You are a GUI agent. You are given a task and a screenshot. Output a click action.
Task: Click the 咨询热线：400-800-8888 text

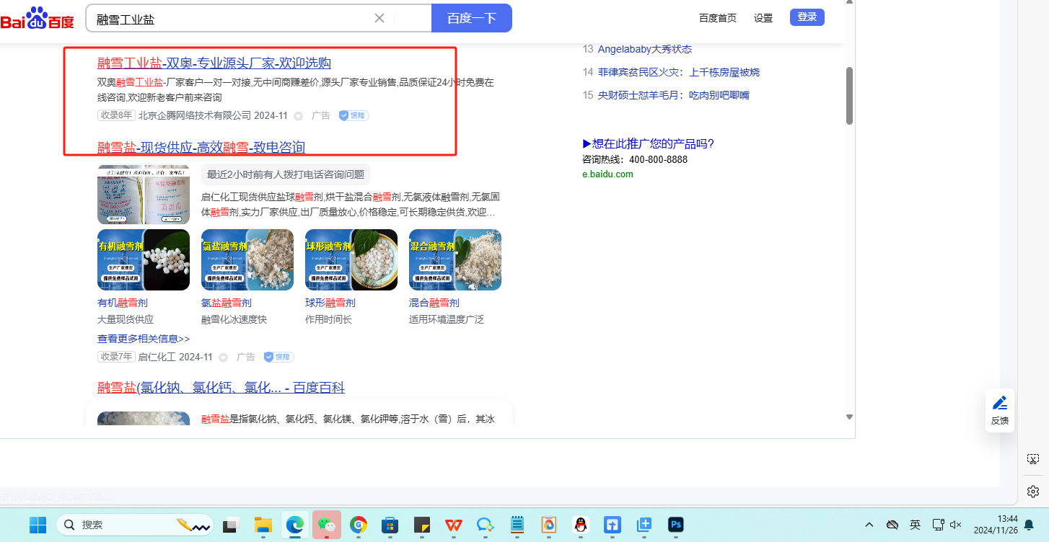pyautogui.click(x=635, y=159)
